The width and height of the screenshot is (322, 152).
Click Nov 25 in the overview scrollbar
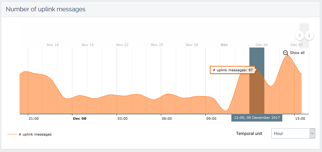click(x=157, y=45)
